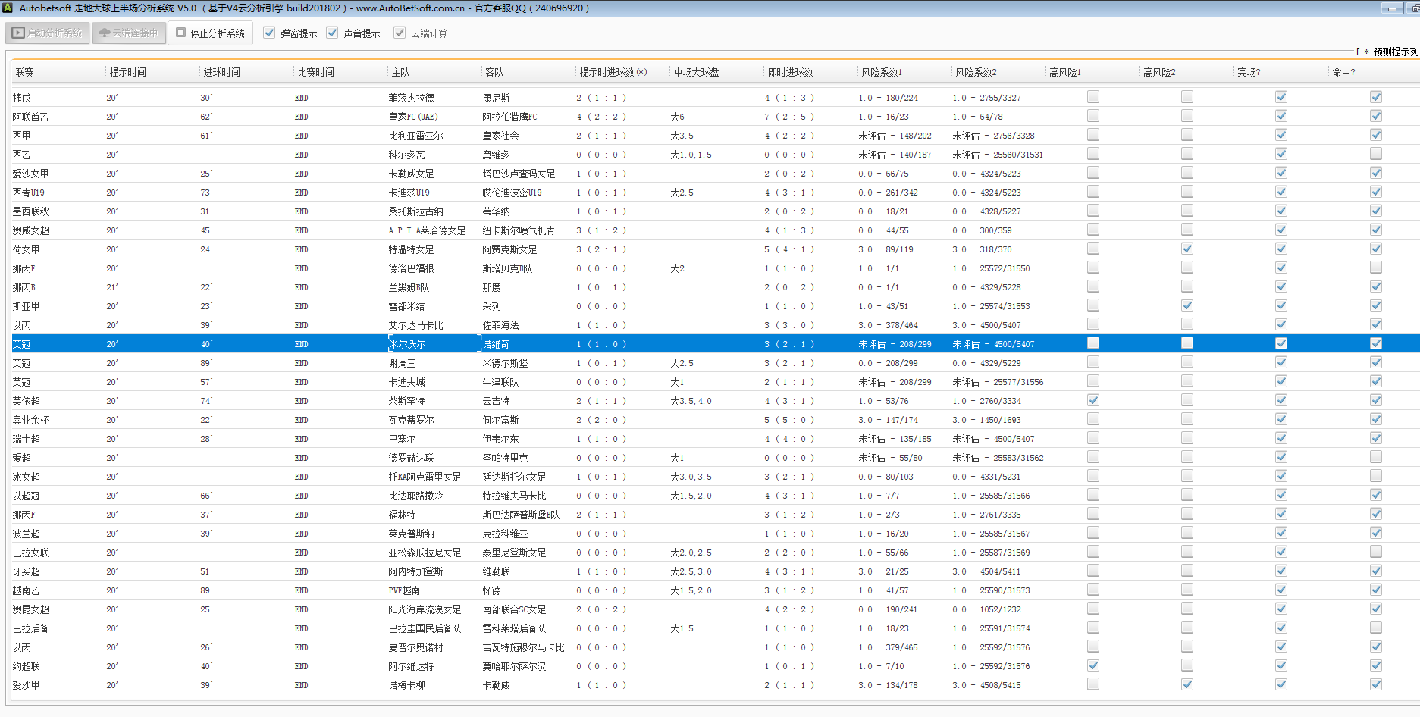The width and height of the screenshot is (1420, 717).
Task: Click the cloud icon on 云端连接中
Action: 105,33
